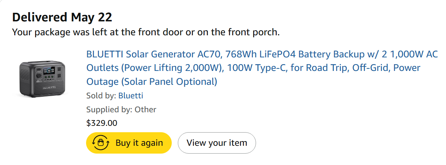Click the package left at front door message
Viewport: 446px width, 165px height.
pyautogui.click(x=146, y=32)
